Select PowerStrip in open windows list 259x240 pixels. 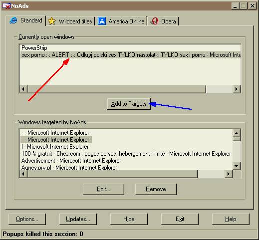(x=34, y=48)
